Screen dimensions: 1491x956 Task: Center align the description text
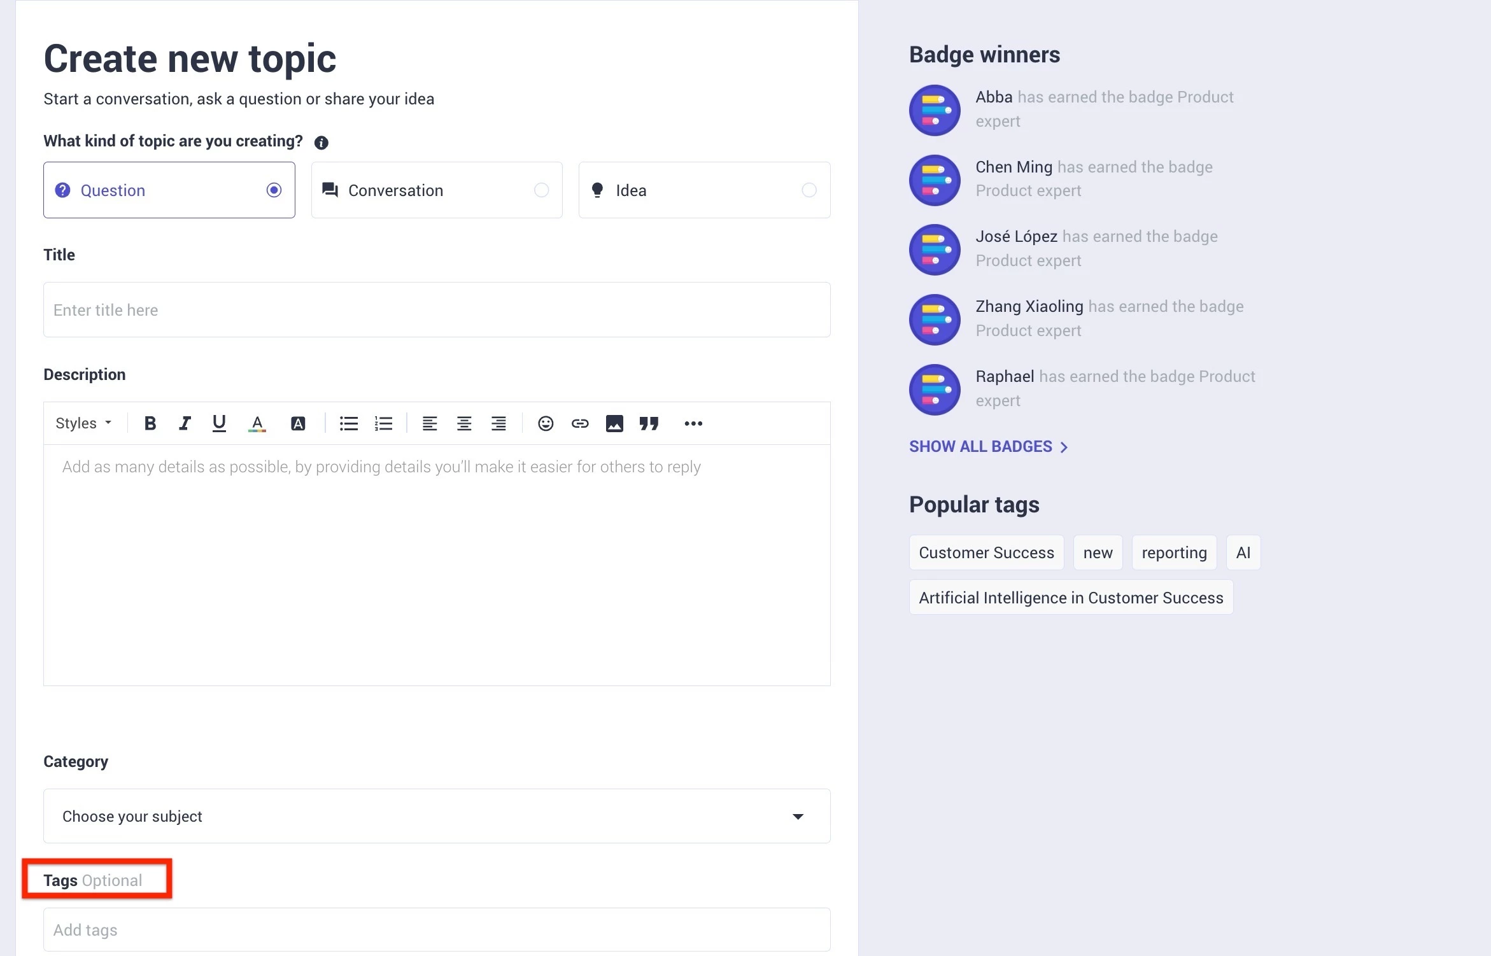coord(464,423)
